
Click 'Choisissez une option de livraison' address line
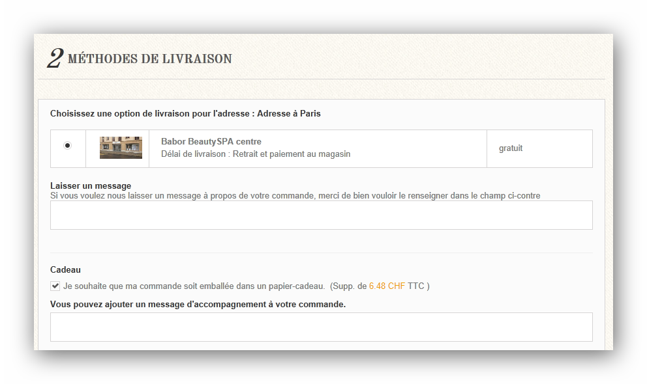coord(185,114)
